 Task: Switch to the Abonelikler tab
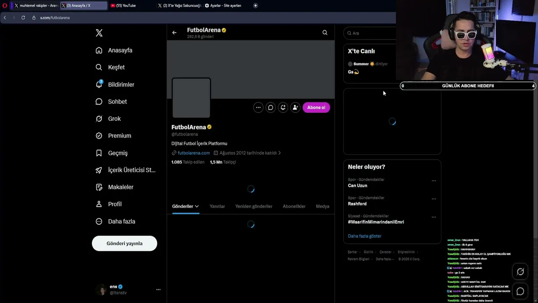point(294,206)
